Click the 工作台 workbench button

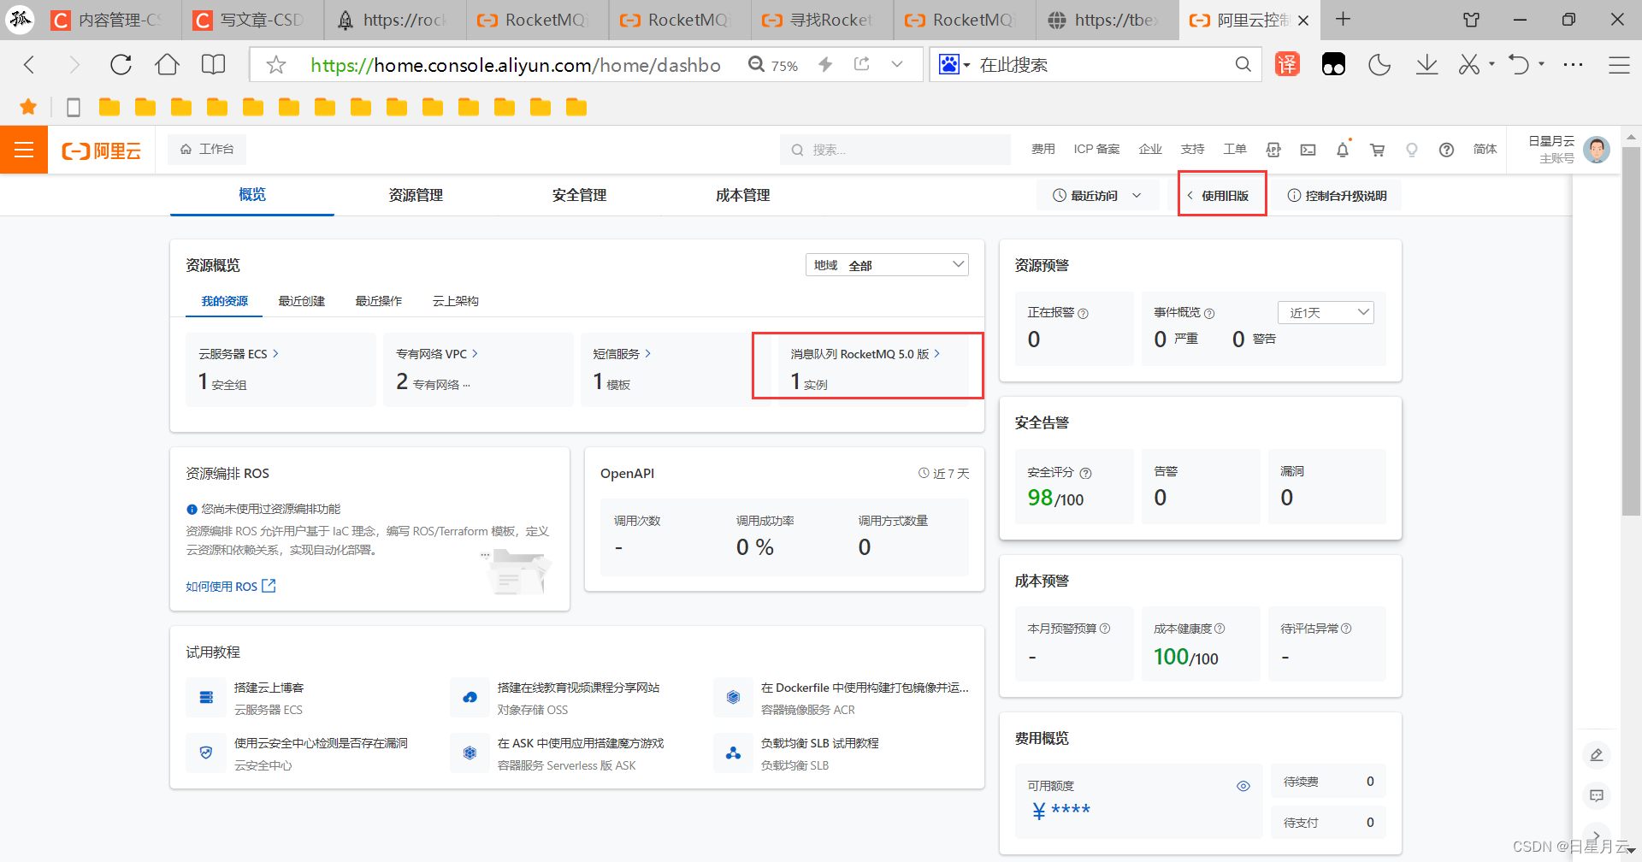[x=207, y=150]
